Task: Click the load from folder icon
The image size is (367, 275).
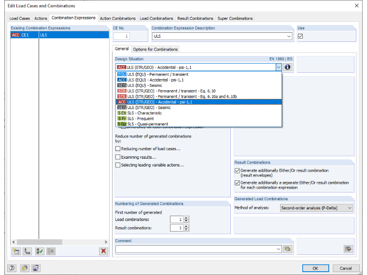Action: pyautogui.click(x=24, y=268)
